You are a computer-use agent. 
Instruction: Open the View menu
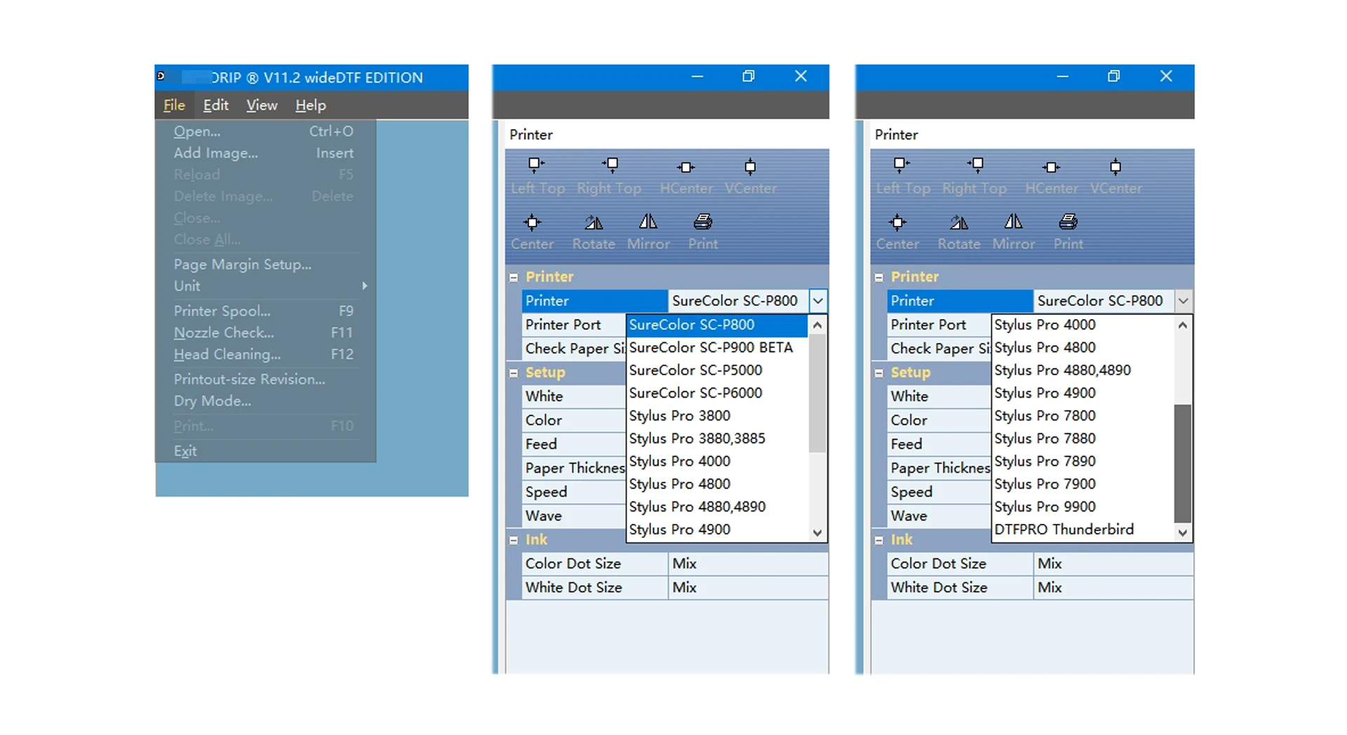(262, 105)
